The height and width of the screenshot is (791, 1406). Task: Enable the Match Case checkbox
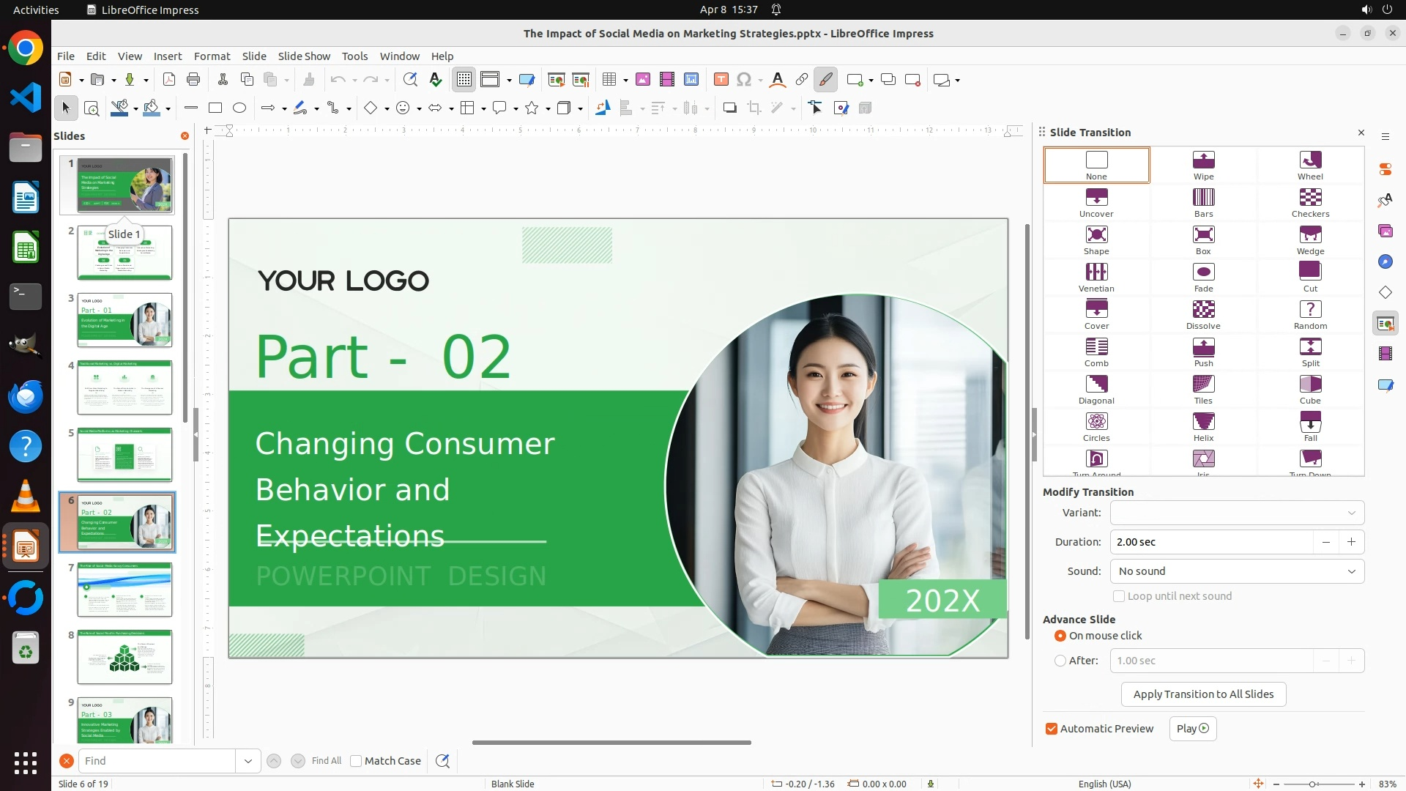tap(356, 761)
